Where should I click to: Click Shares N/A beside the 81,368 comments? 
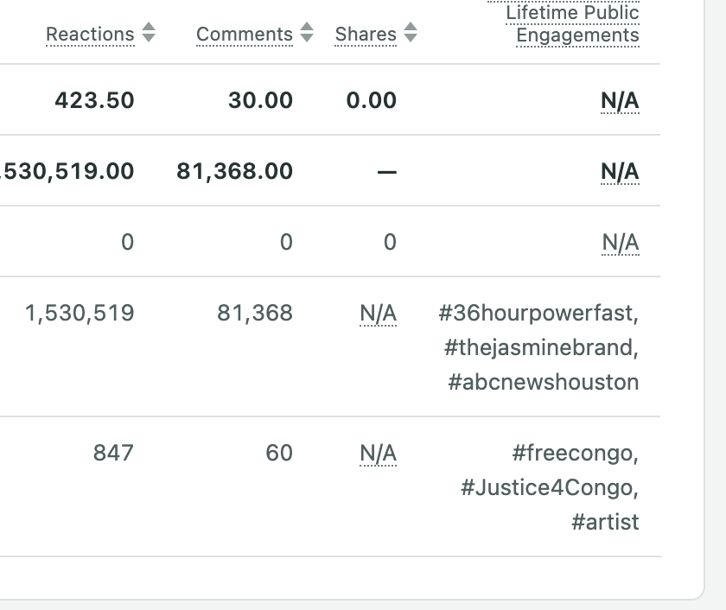tap(378, 313)
